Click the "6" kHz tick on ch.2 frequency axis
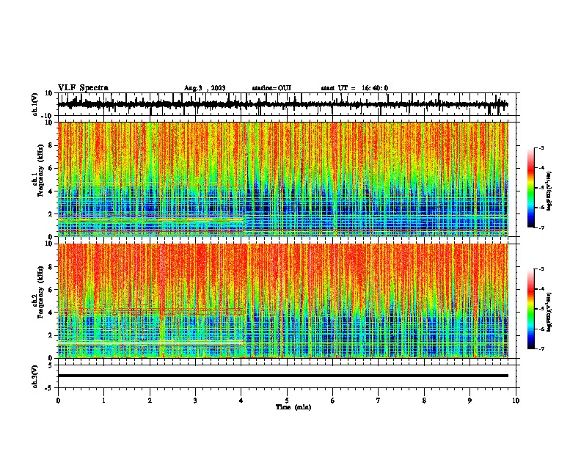Image resolution: width=581 pixels, height=449 pixels. 51,289
